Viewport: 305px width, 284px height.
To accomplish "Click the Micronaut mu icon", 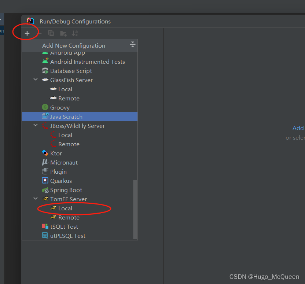I will coord(45,162).
